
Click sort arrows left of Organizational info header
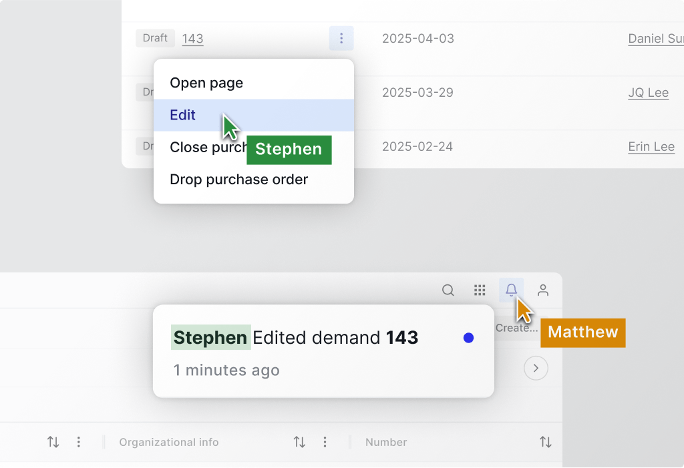point(53,442)
